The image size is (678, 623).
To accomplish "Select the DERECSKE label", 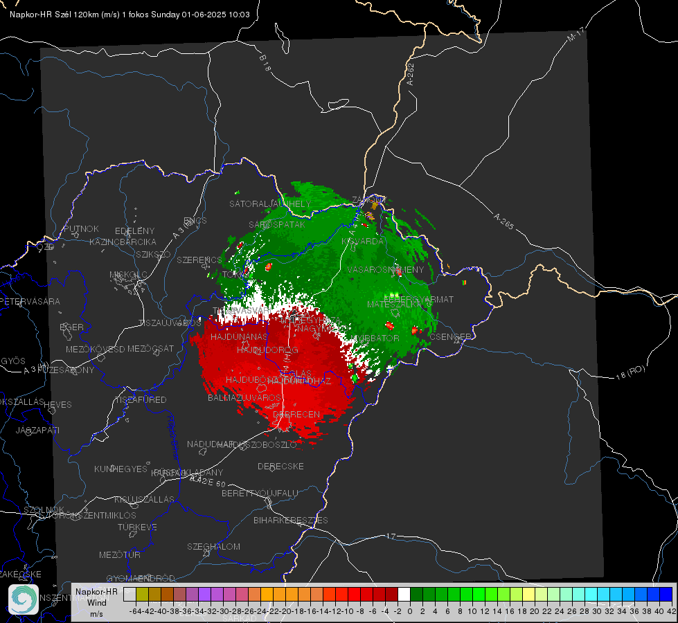I will (280, 466).
